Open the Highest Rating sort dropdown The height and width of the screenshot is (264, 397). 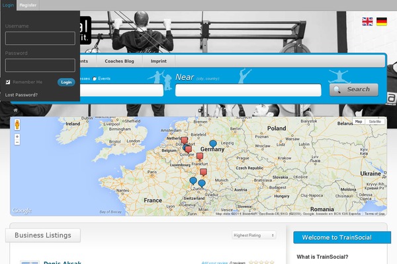(254, 235)
